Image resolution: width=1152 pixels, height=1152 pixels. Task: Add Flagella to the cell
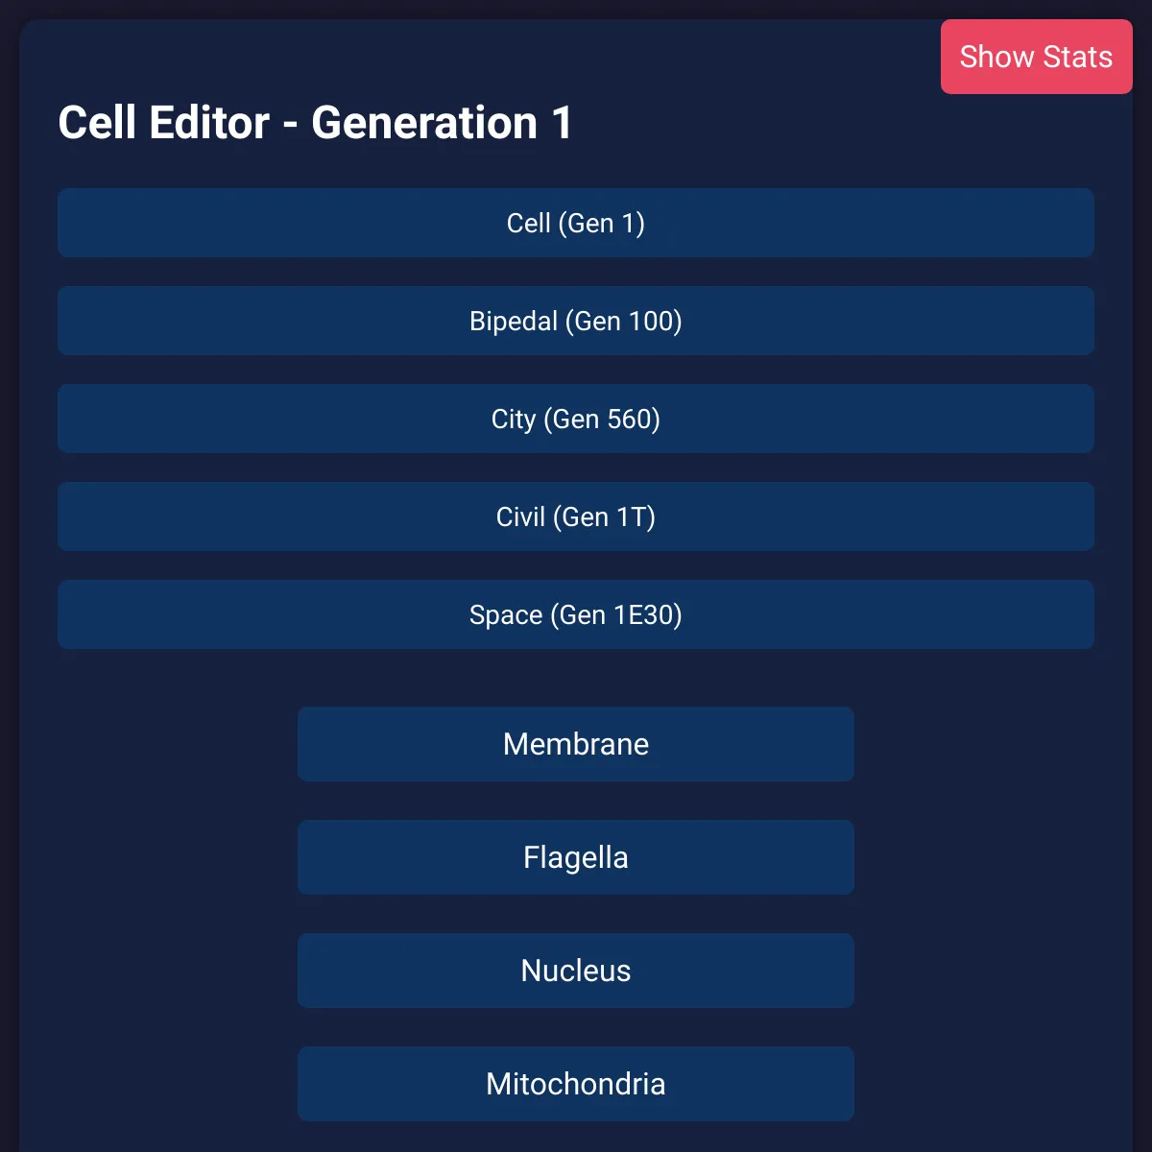576,857
